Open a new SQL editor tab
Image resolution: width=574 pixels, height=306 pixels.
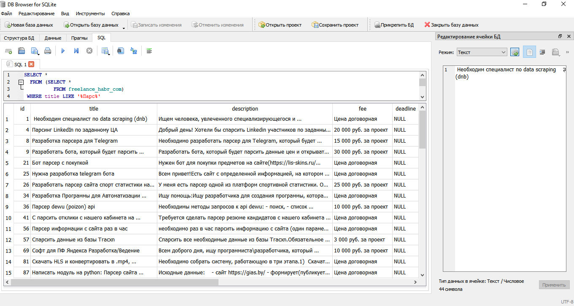[9, 51]
